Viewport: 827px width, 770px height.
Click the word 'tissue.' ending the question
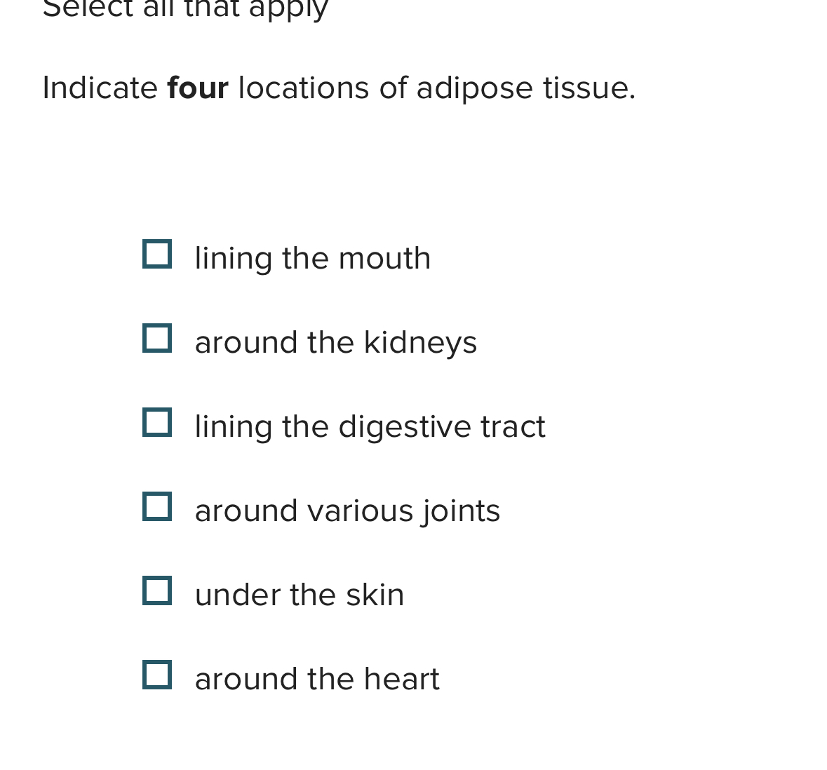[590, 88]
